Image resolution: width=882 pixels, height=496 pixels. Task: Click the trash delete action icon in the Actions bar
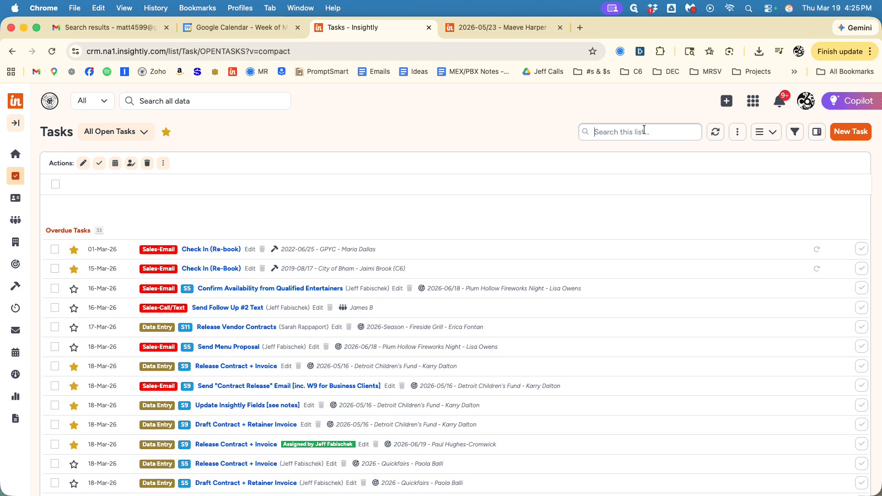[147, 163]
